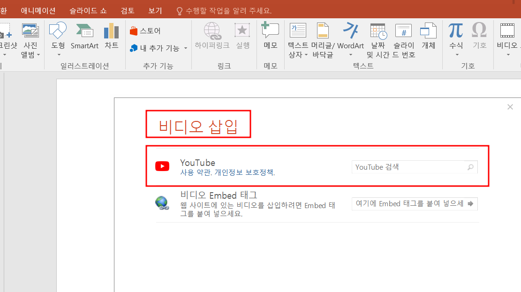
Task: Click the Symbol (기호) omega icon
Action: click(x=479, y=30)
